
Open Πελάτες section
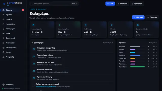pos(13,19)
